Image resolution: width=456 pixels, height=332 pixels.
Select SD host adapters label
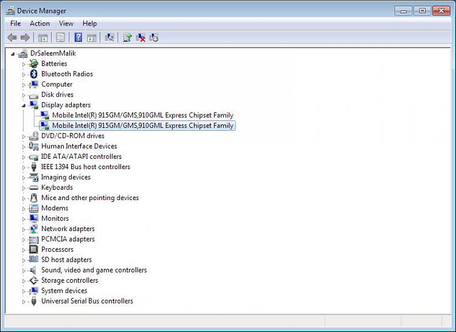[66, 260]
